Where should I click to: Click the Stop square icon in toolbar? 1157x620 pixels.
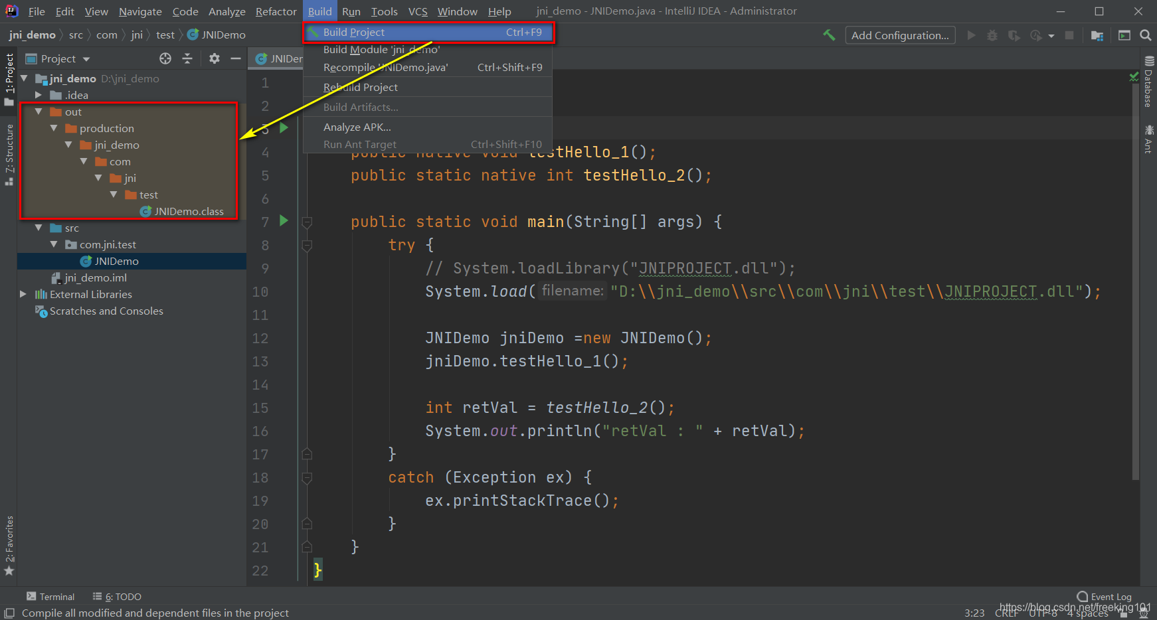tap(1069, 35)
